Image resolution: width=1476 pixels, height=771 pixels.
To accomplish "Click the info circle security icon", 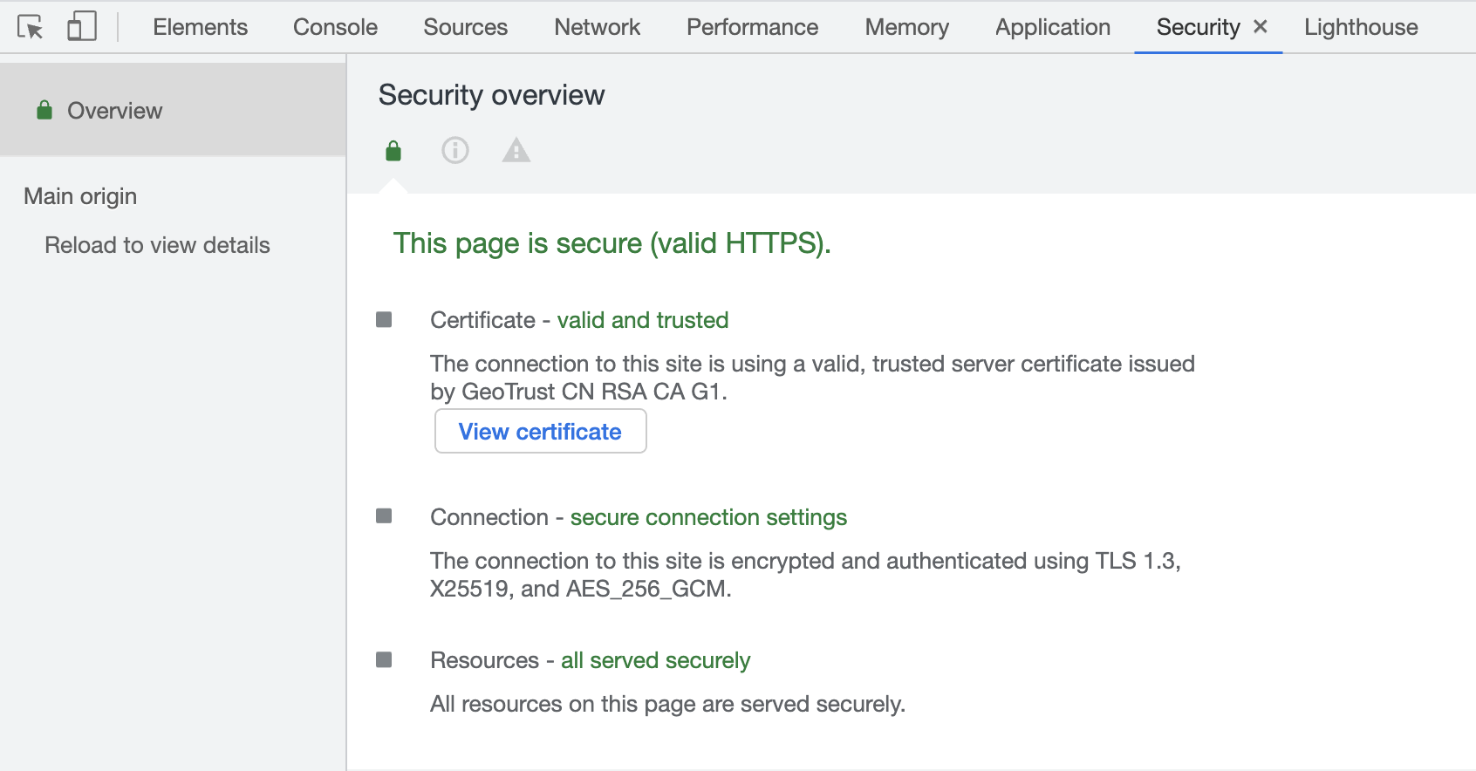I will pos(455,151).
